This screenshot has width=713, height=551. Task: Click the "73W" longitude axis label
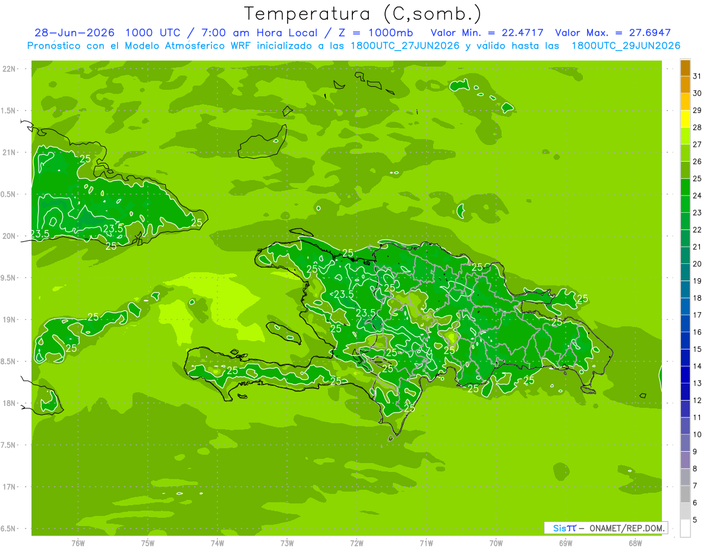(x=287, y=543)
